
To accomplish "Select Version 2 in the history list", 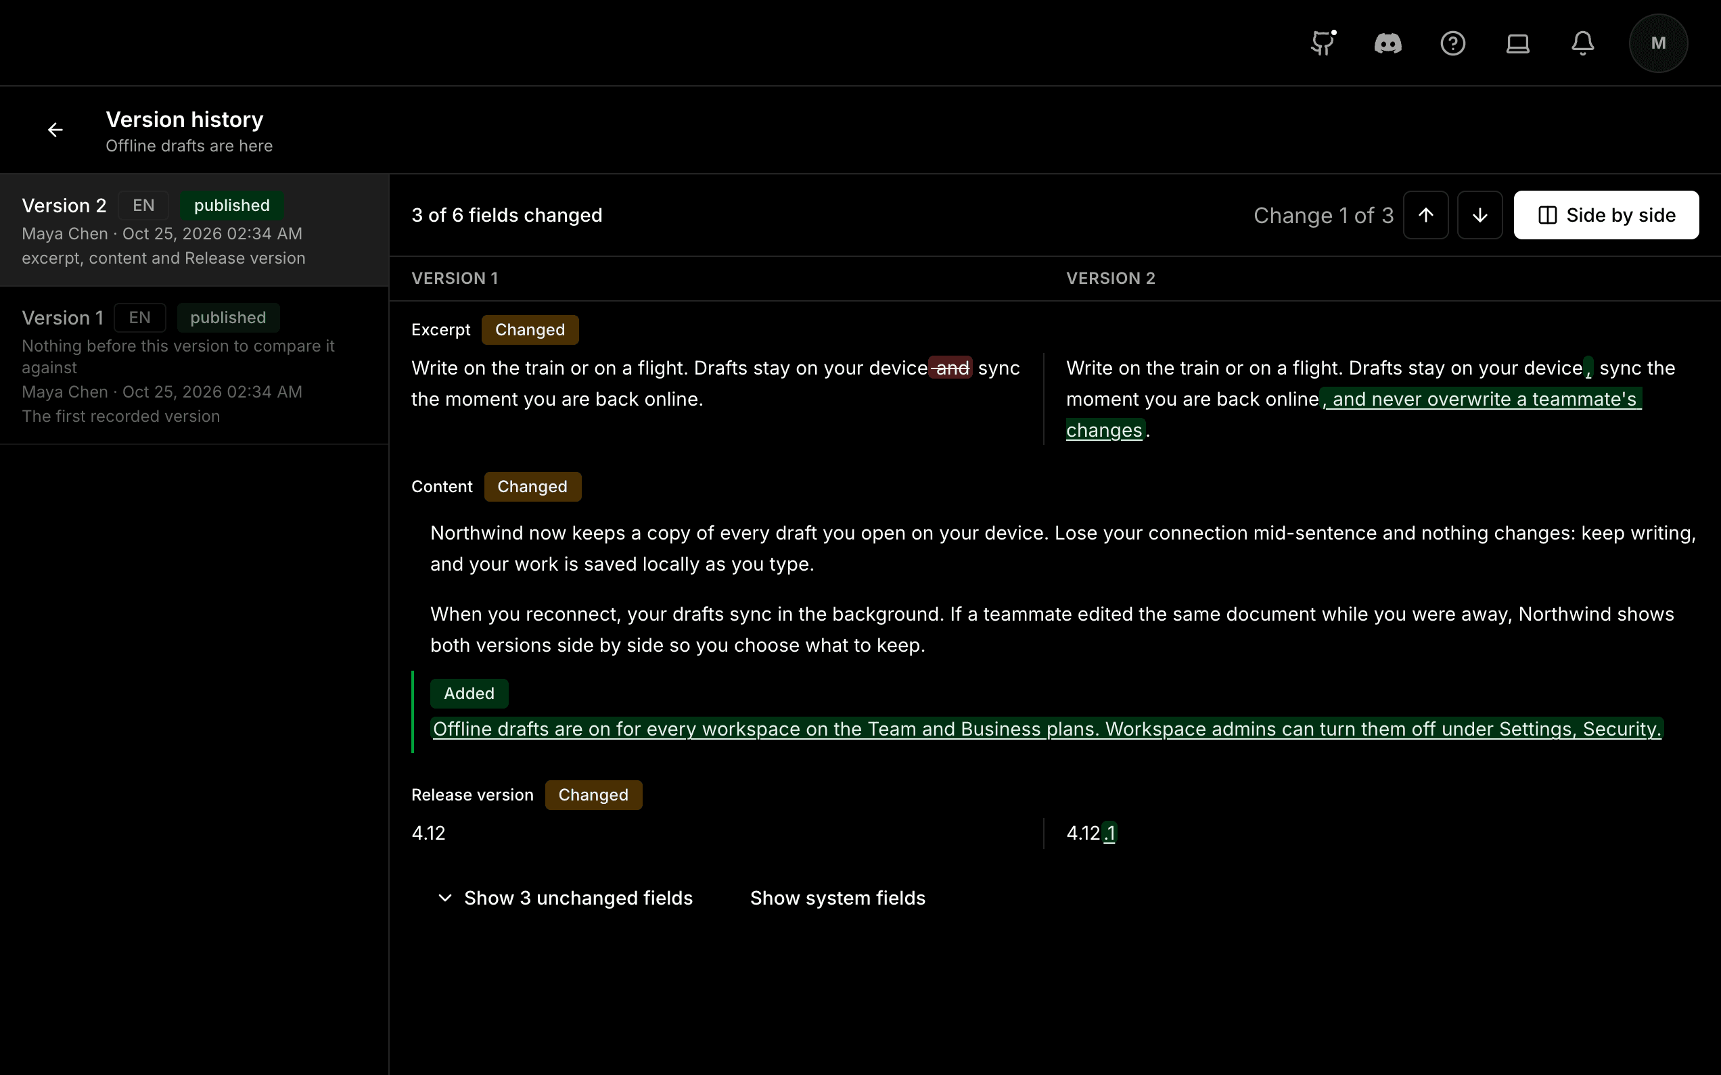I will 194,230.
